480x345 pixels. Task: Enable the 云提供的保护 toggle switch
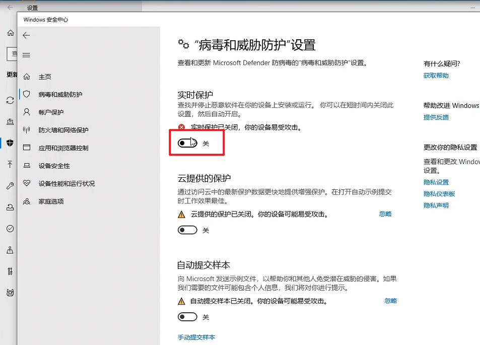(x=187, y=230)
